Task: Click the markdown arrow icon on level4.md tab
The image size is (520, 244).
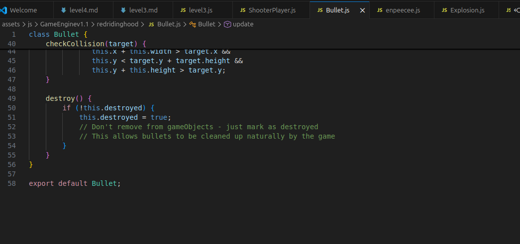Action: click(64, 10)
